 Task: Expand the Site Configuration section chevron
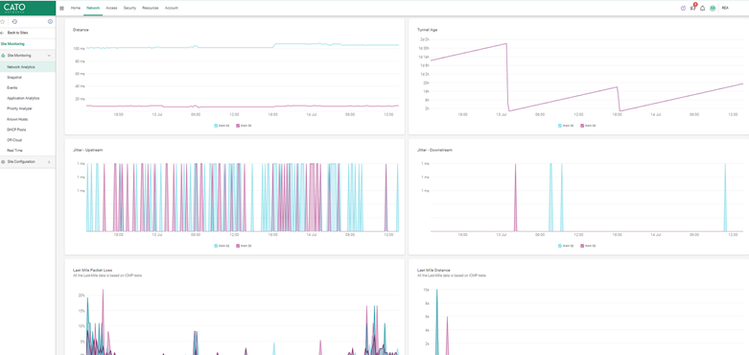[49, 162]
